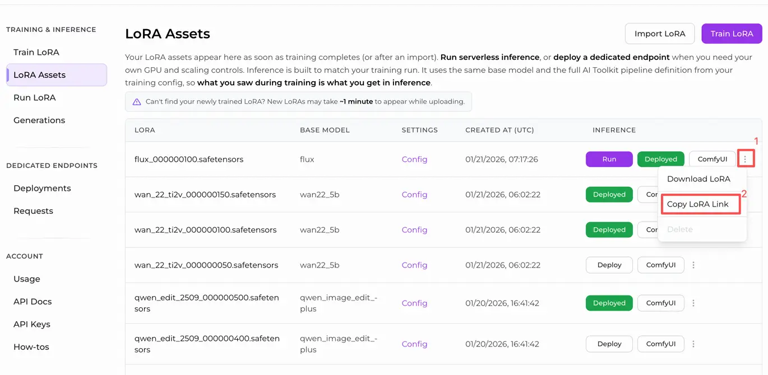Run inference on flux_000000100.safetensors
The image size is (768, 375).
(x=609, y=159)
